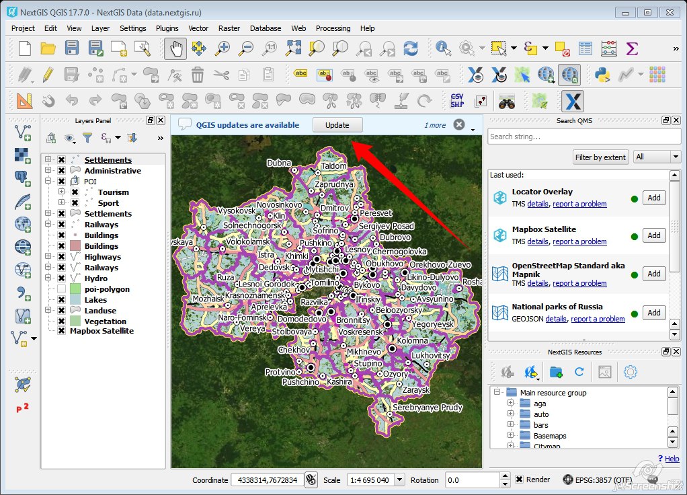Open details link for Locator Overlay
Screen dimensions: 687x495
[538, 204]
